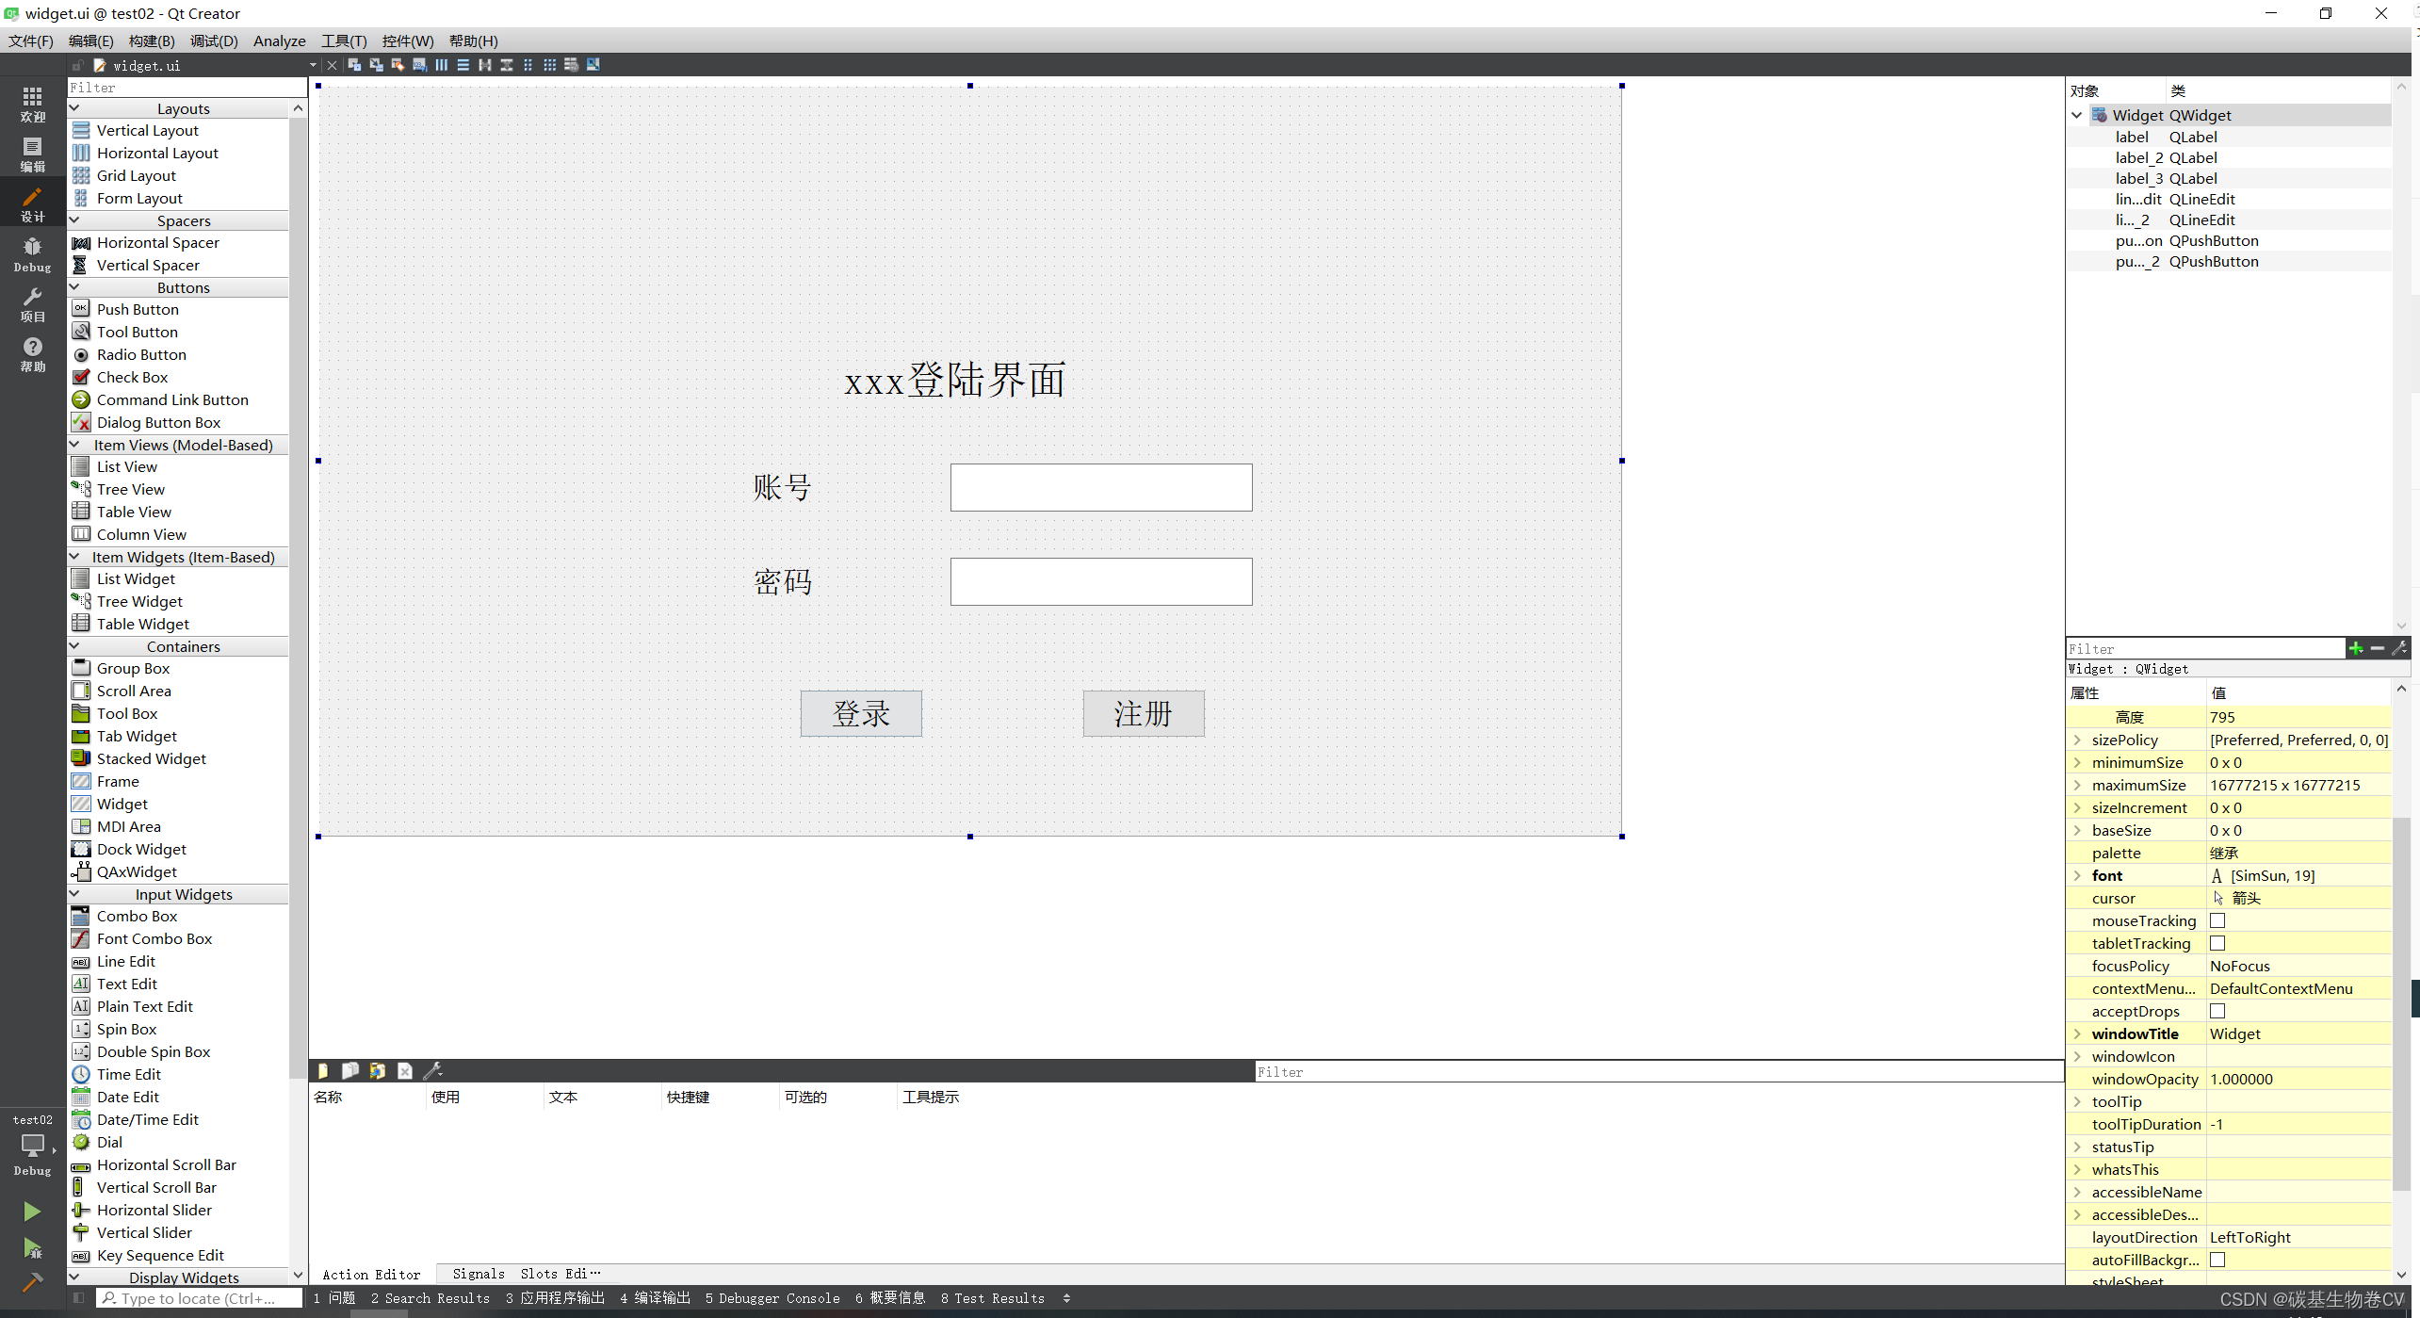Expand the Containers section in widget panel
Screen dimensions: 2420x1318
click(74, 646)
